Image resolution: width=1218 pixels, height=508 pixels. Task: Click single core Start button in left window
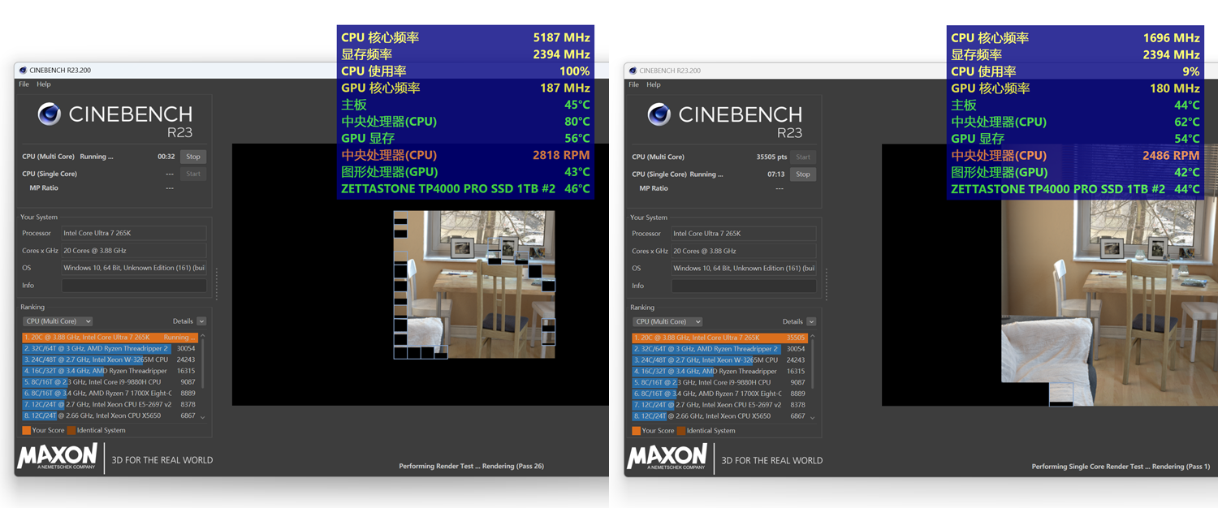tap(193, 174)
